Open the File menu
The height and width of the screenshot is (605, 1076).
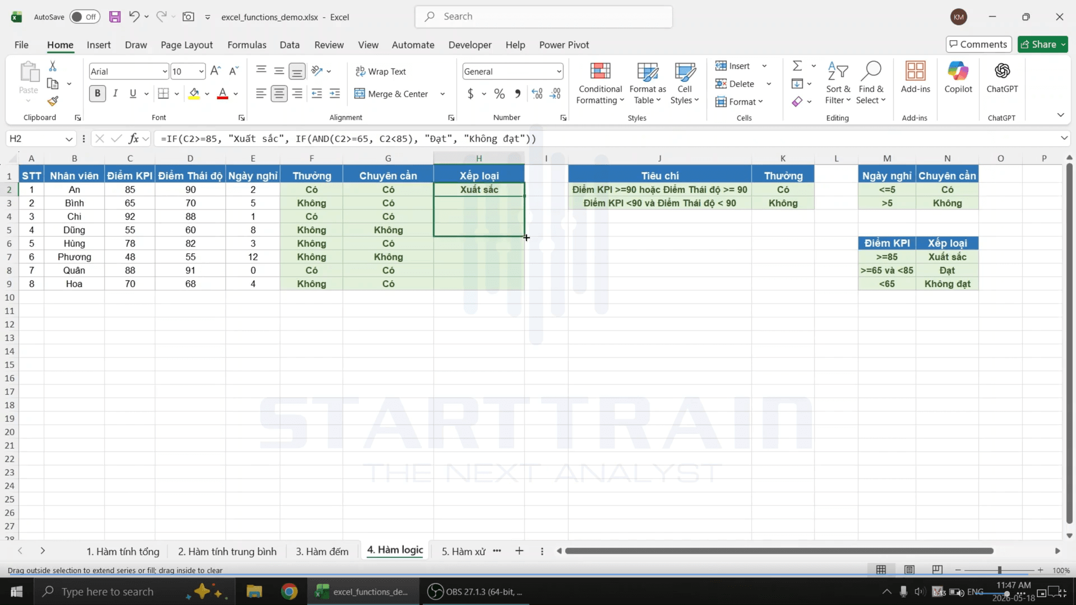click(x=21, y=45)
